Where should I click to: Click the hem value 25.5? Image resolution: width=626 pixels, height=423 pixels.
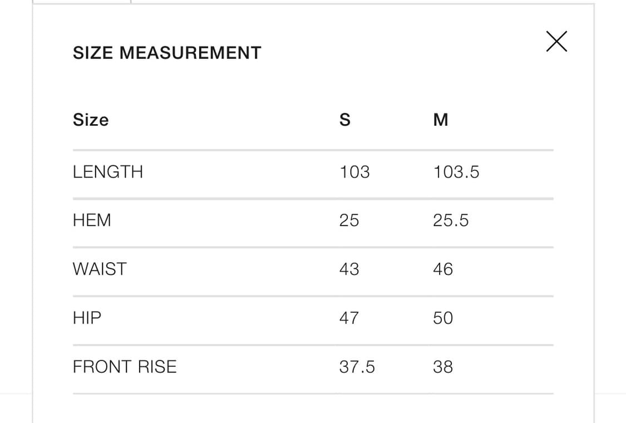pyautogui.click(x=451, y=220)
